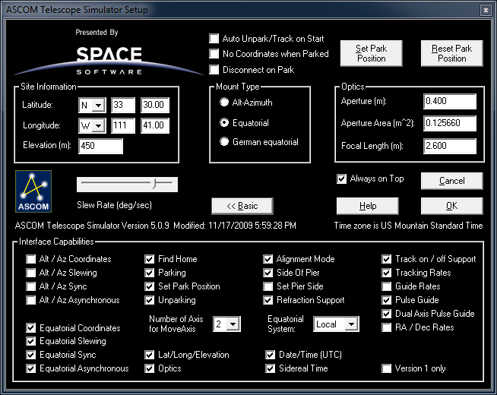Enable Auto Unpark/Track on Start

(x=214, y=39)
